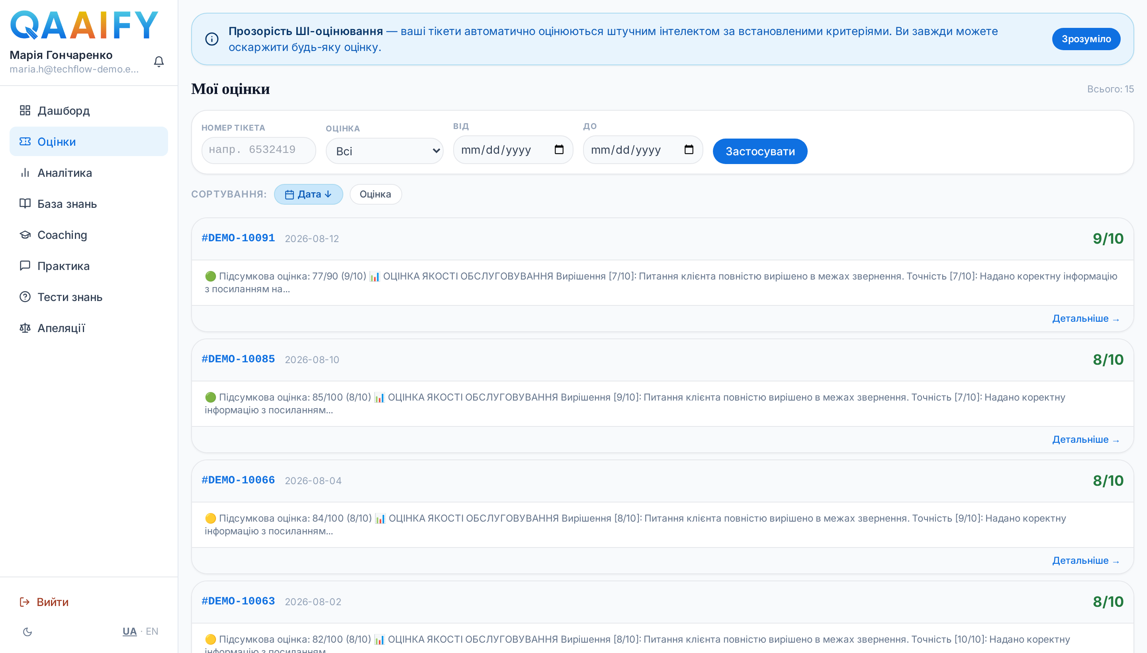This screenshot has width=1147, height=653.
Task: Sort list by Оцінка
Action: pos(376,194)
